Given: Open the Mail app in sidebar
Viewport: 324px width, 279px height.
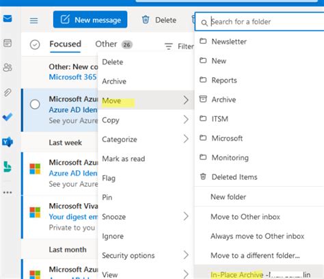Looking at the screenshot, I should pos(8,18).
